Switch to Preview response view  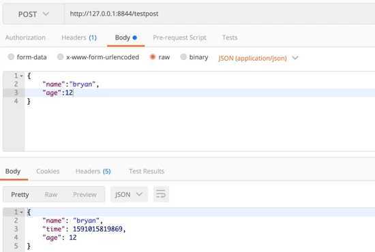coord(85,195)
